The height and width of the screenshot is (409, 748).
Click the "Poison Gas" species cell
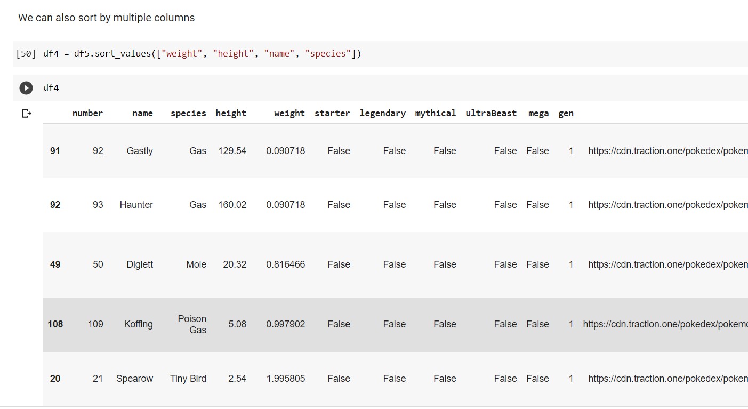(191, 324)
